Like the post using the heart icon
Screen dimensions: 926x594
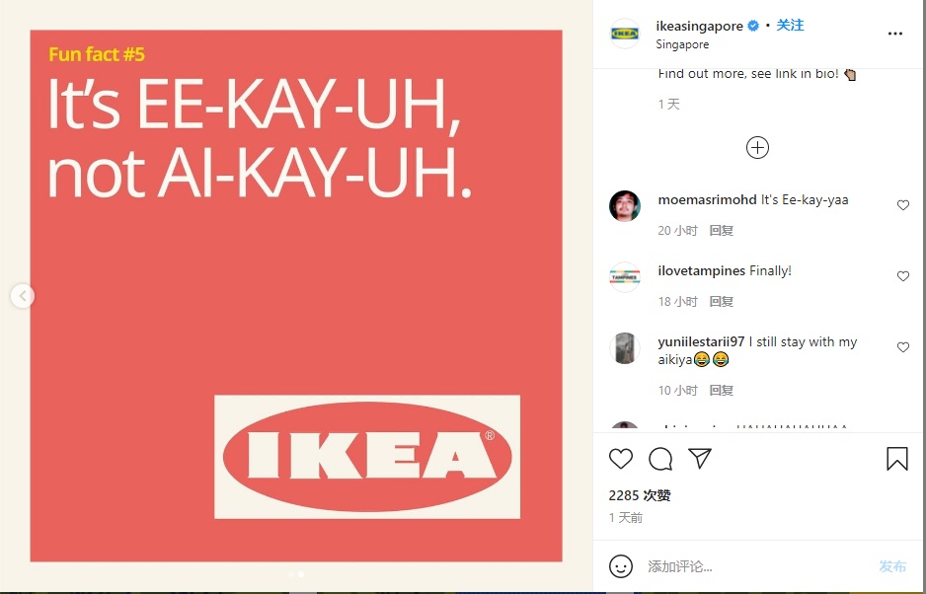click(x=620, y=458)
